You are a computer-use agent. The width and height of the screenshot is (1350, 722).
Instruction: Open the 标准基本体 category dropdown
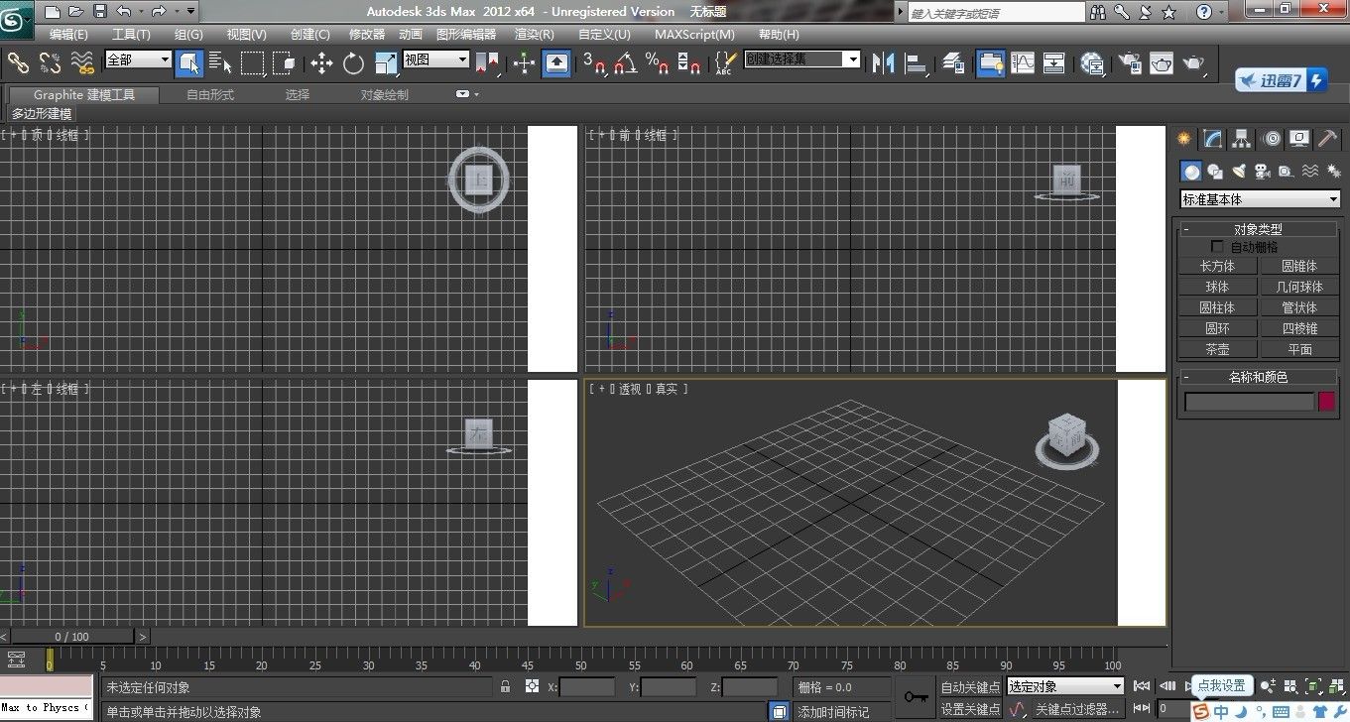1260,199
